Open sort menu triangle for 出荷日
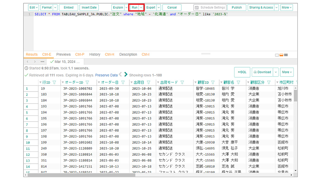Image resolution: width=321 pixels, height=180 pixels. 132,82
